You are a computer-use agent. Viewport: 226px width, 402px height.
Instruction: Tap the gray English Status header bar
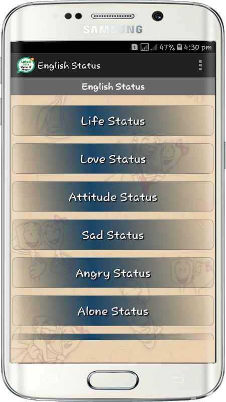click(113, 86)
